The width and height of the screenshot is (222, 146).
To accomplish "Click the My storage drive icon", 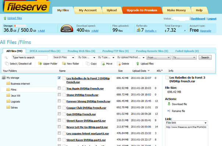I will pyautogui.click(x=4, y=78).
